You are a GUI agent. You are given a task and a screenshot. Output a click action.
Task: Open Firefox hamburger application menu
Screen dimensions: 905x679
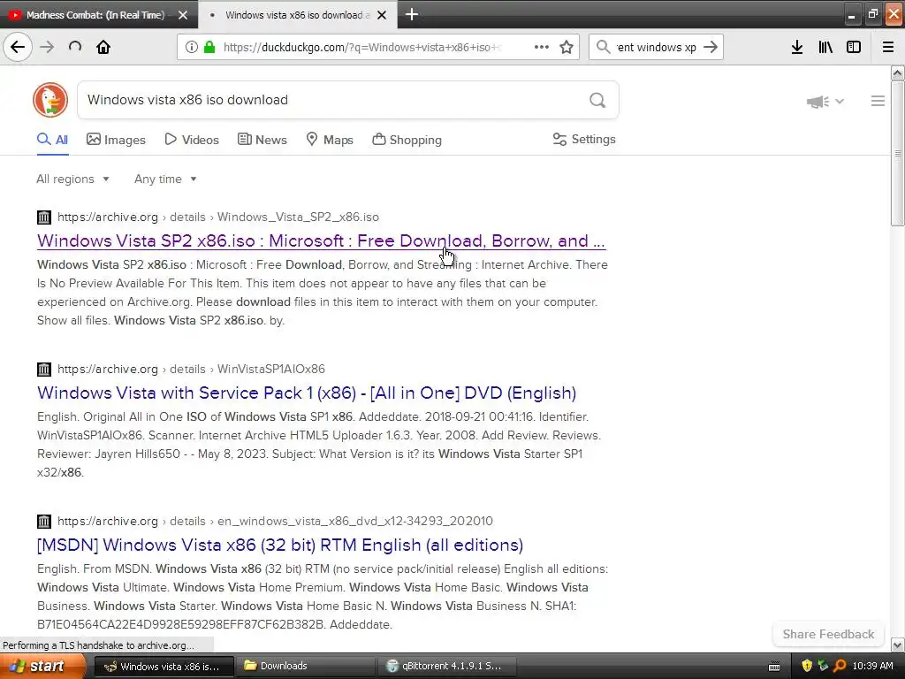point(888,47)
